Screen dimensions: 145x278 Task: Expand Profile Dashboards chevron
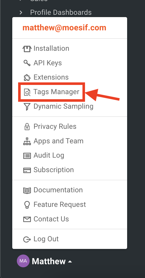click(21, 12)
